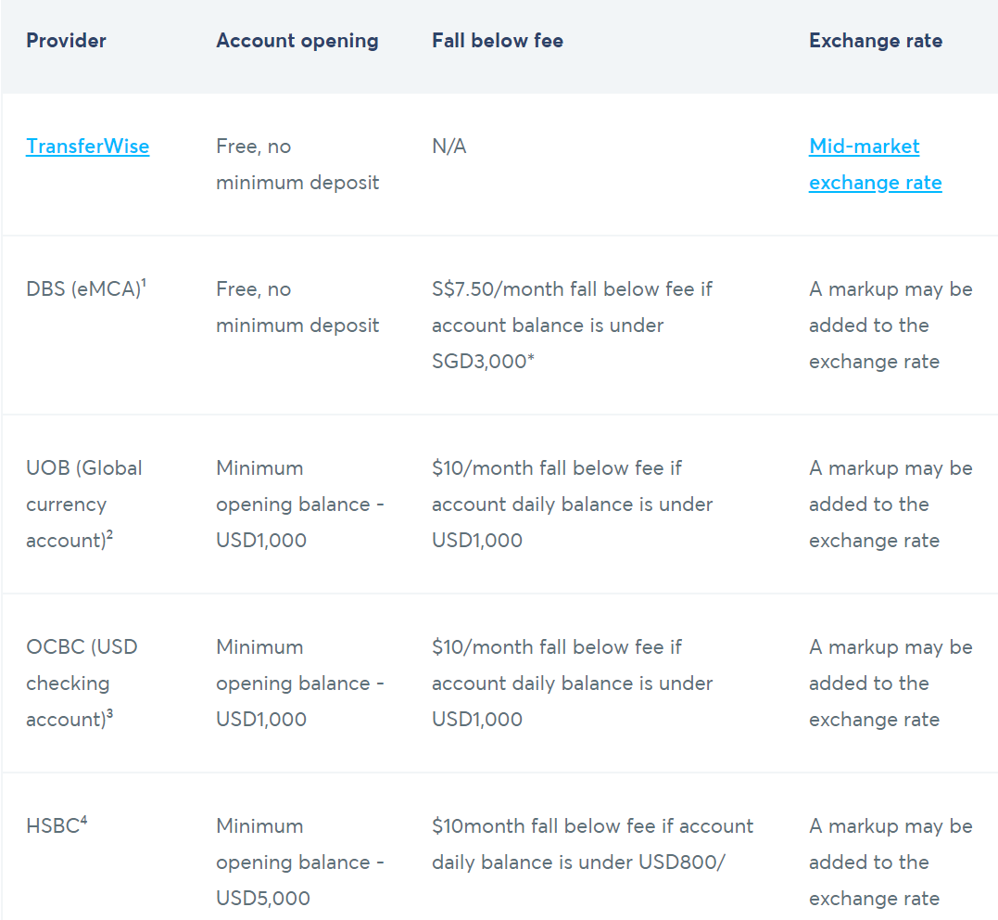
Task: Click TransferWise's Free, no minimum deposit cell
Action: (x=297, y=164)
